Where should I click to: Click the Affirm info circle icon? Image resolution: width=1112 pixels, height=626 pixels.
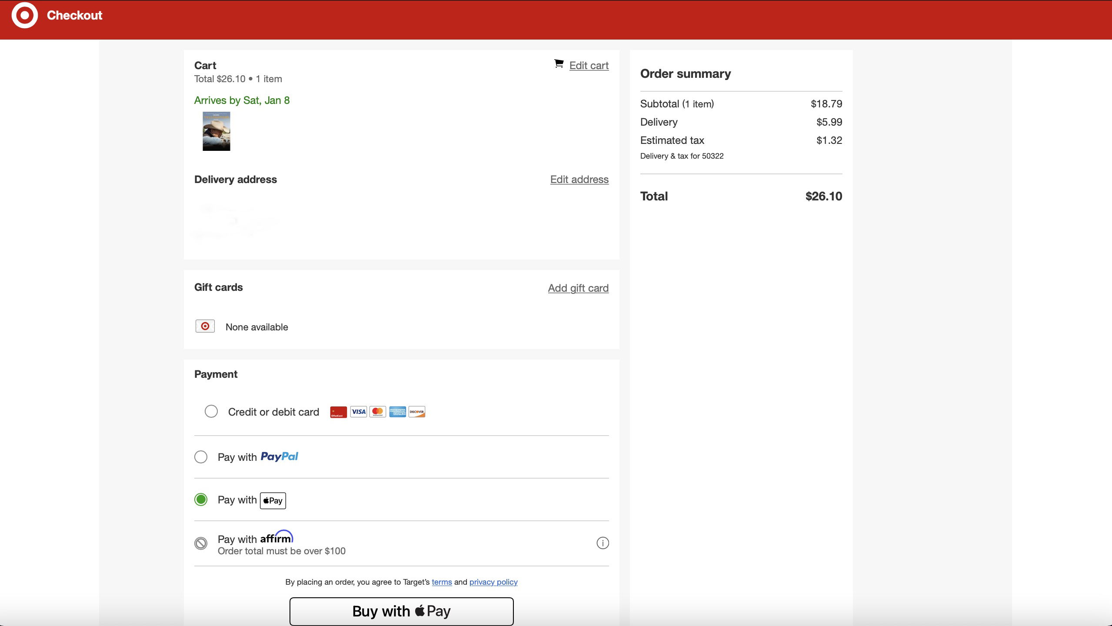click(x=603, y=543)
